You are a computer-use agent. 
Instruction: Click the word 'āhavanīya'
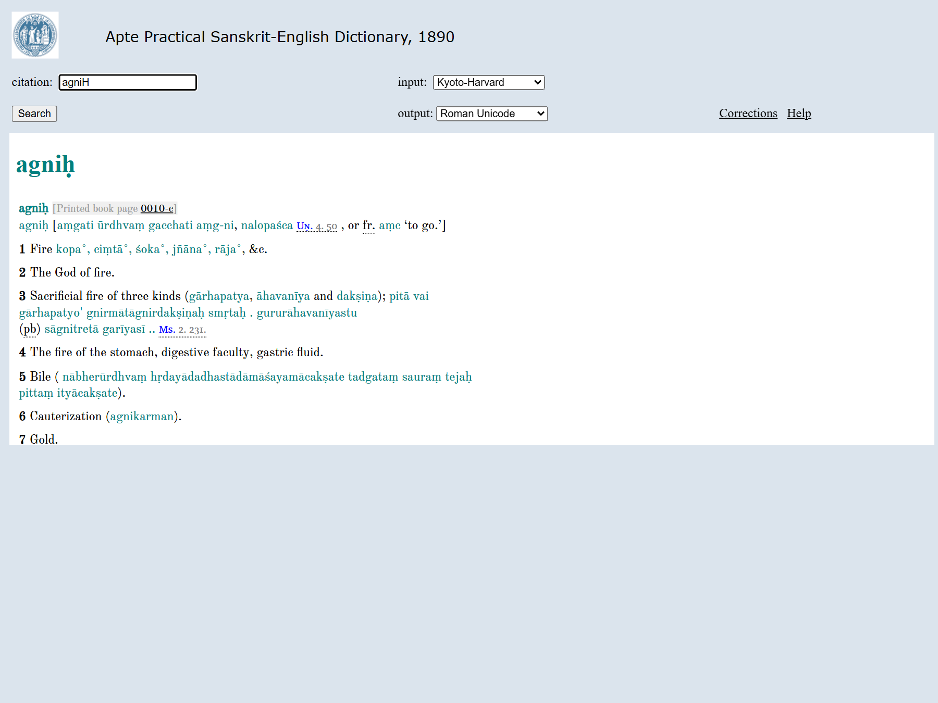point(283,296)
